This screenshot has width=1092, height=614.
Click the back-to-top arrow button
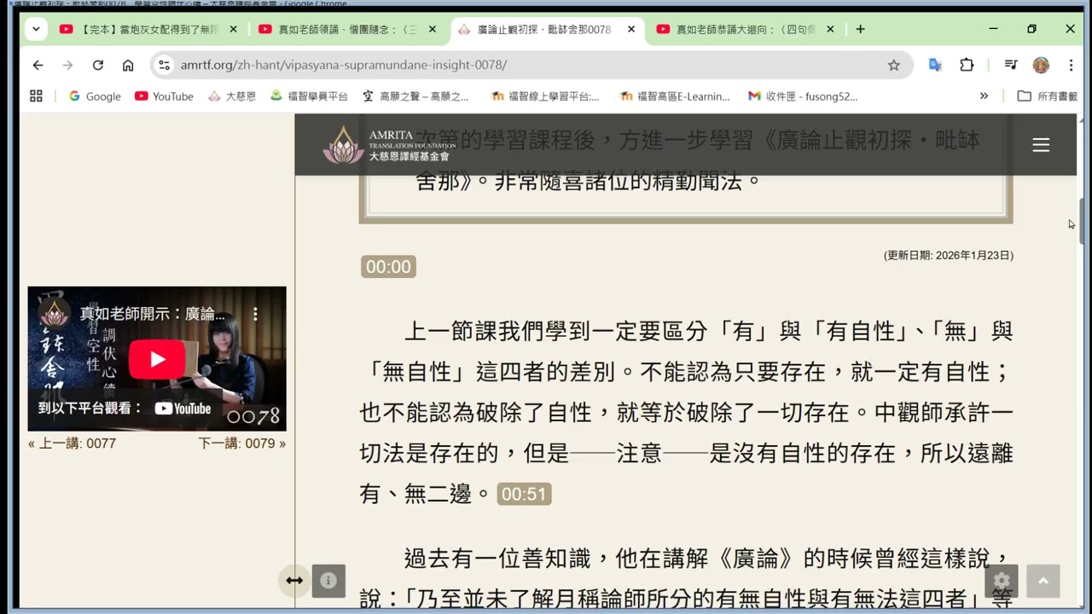(1043, 581)
